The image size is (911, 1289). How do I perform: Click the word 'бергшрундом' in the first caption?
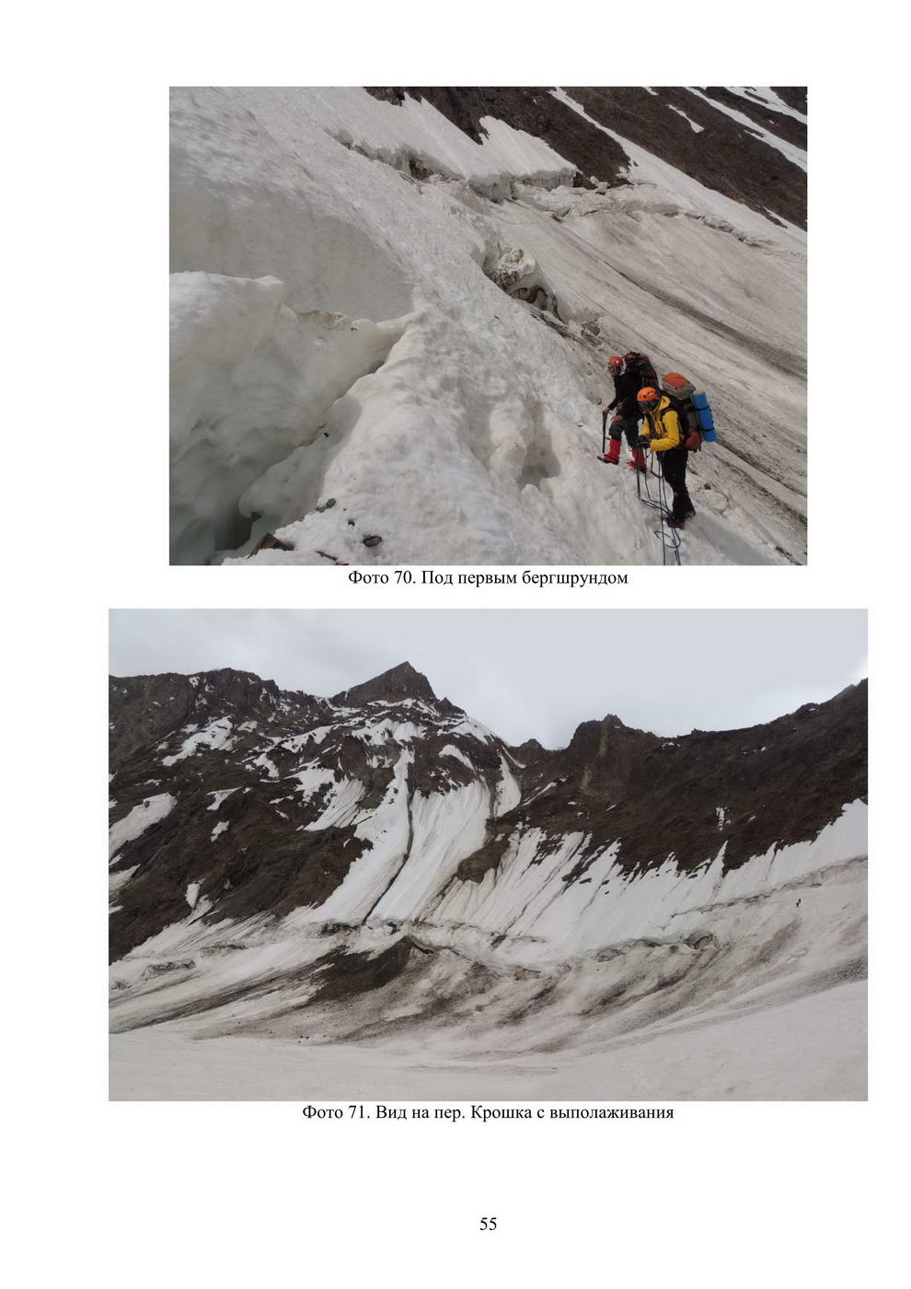coord(574,578)
